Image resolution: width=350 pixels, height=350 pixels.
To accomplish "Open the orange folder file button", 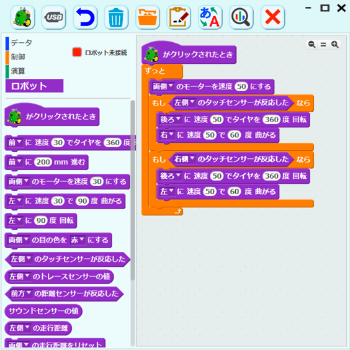I will pos(147,17).
